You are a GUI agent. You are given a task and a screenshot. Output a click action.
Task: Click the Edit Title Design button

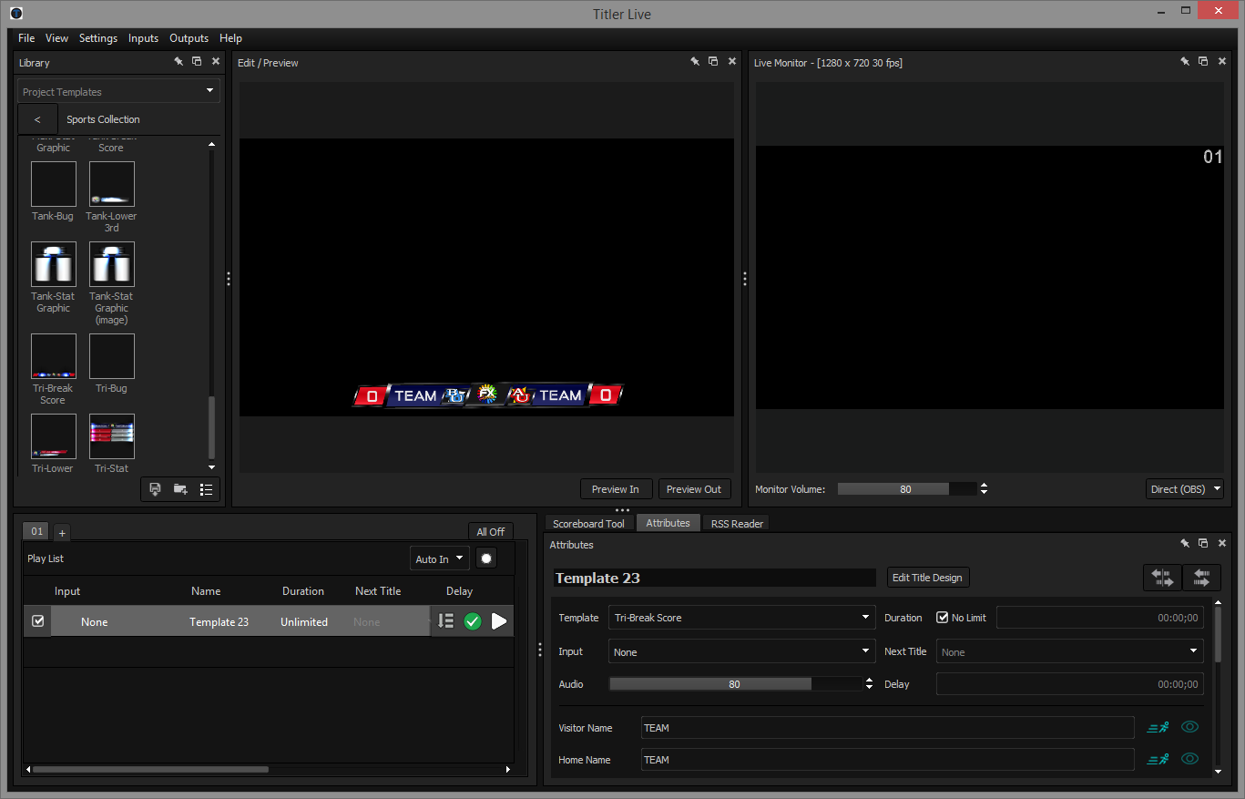click(927, 578)
